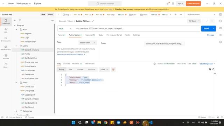
Task: Select the Preview response view
Action: point(80,69)
